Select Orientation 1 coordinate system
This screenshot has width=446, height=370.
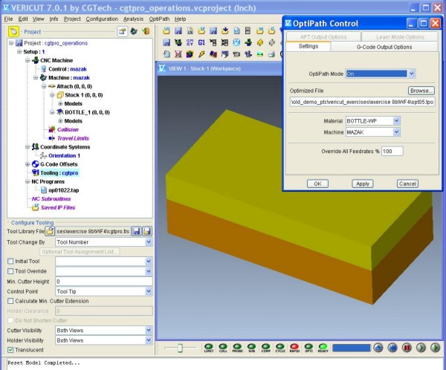pos(64,155)
